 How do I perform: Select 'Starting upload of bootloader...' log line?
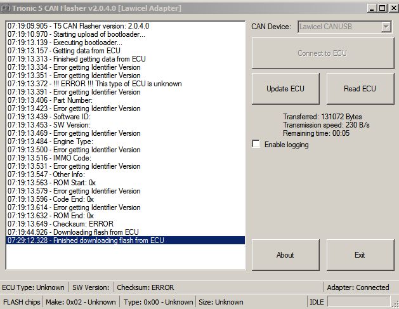click(125, 34)
